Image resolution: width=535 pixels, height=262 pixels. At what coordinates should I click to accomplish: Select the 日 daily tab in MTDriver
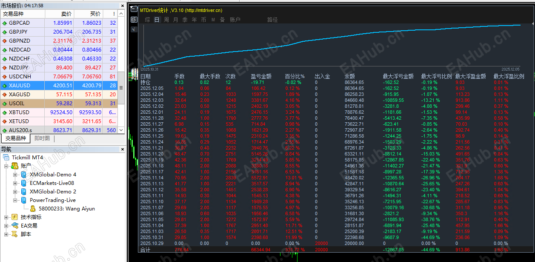(x=157, y=20)
